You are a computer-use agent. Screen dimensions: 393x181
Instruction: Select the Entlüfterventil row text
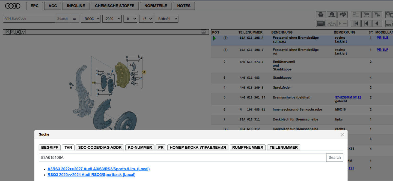284,66
